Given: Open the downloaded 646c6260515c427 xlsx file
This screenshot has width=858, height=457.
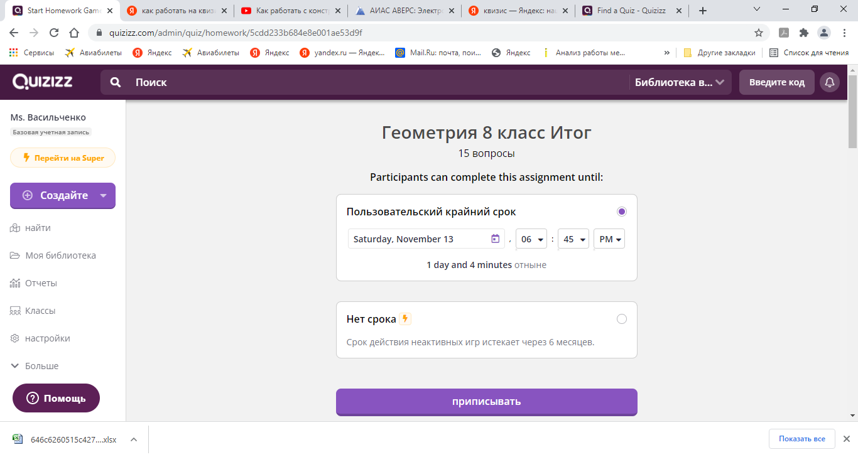Looking at the screenshot, I should pyautogui.click(x=65, y=439).
